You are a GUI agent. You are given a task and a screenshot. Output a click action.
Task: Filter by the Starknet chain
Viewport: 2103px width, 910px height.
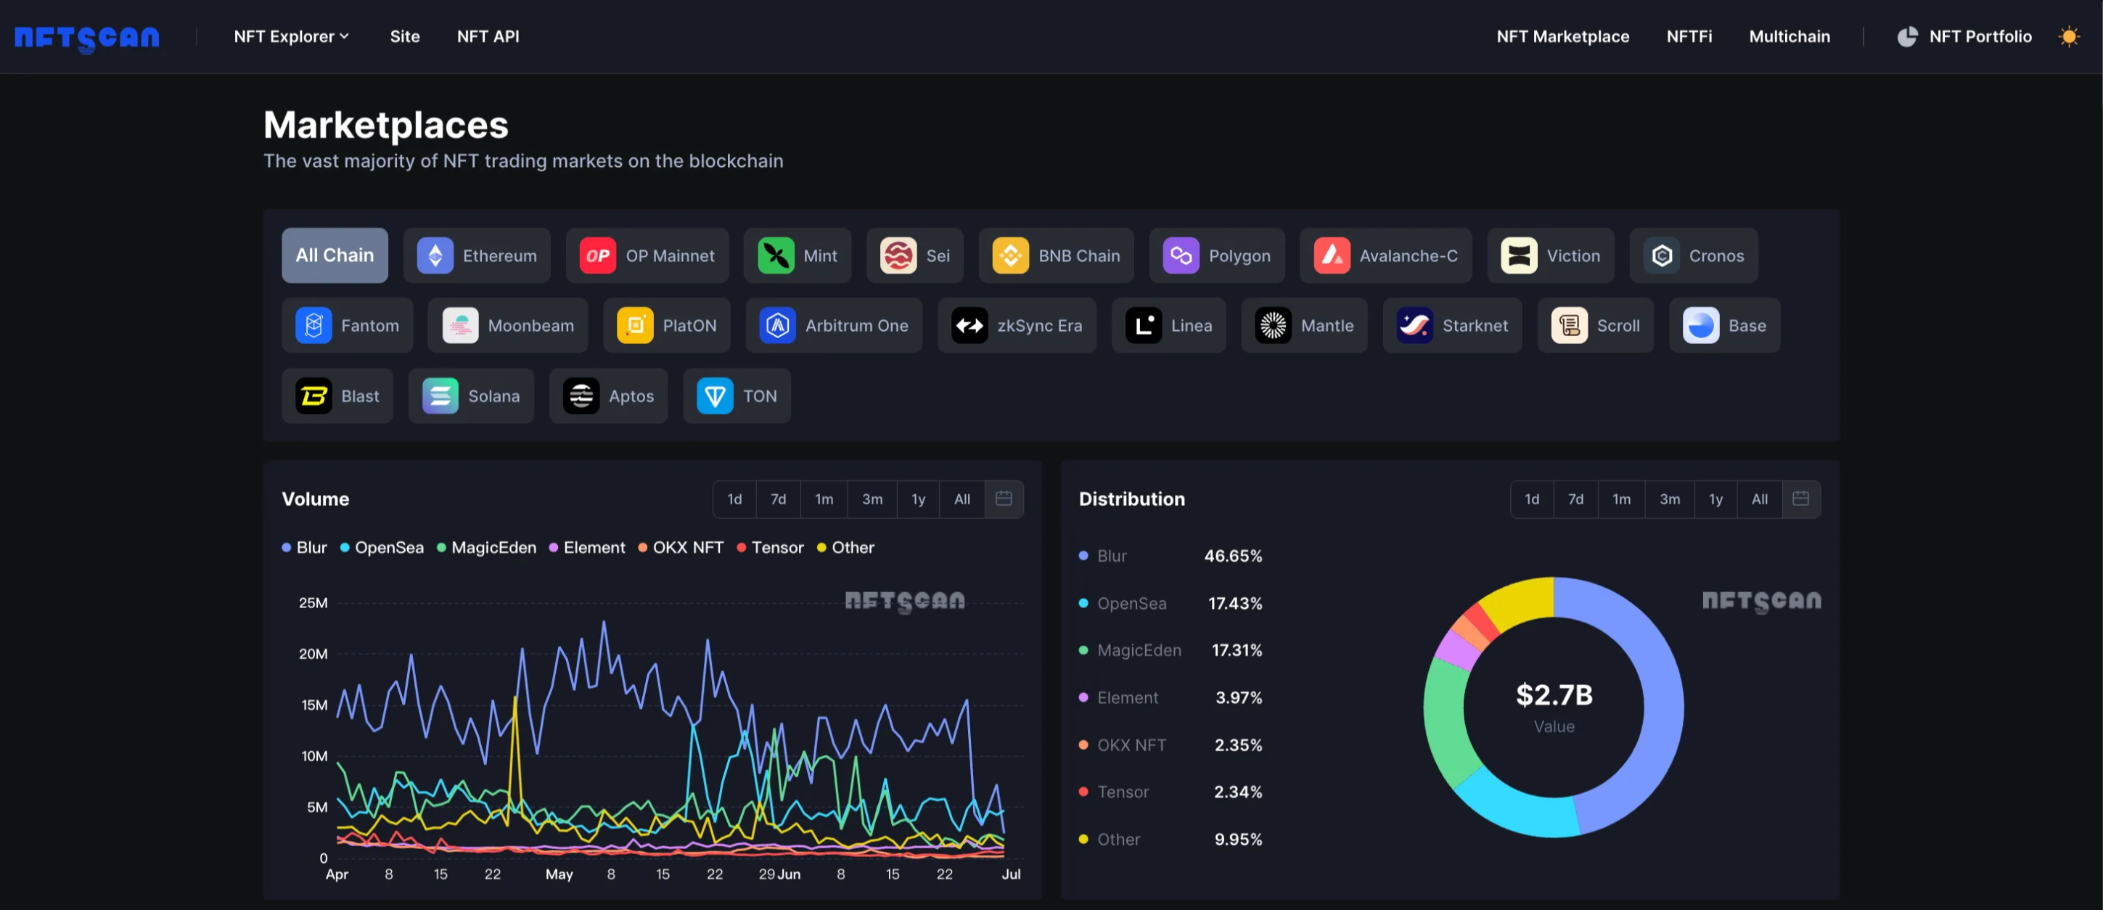coord(1451,326)
